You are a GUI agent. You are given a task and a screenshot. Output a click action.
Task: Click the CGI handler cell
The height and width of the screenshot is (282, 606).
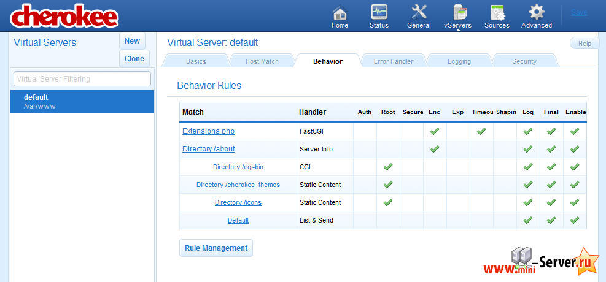pos(325,167)
